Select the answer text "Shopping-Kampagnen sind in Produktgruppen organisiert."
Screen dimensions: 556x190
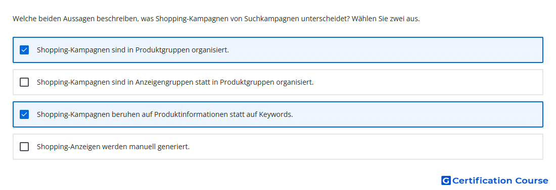click(x=133, y=50)
